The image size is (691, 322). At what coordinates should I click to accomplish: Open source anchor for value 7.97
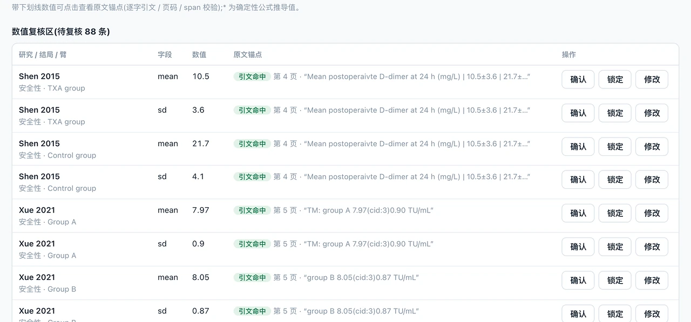pos(200,210)
